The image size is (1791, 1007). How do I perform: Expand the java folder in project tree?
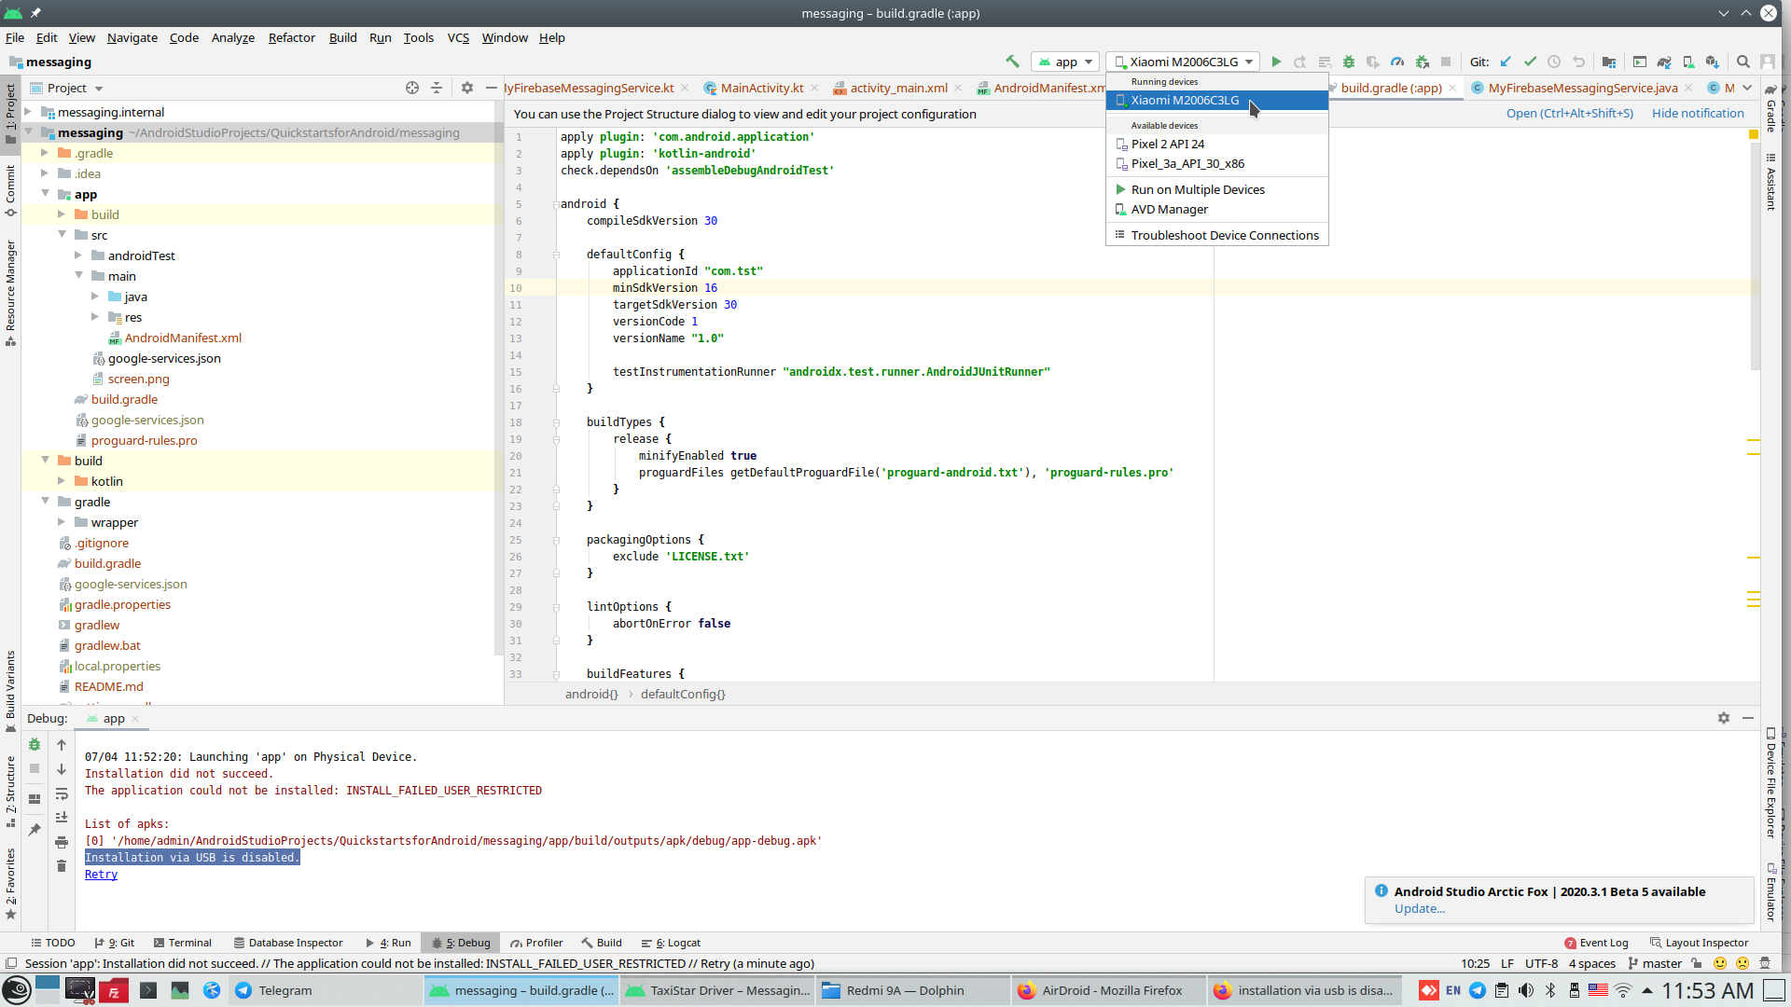coord(95,297)
